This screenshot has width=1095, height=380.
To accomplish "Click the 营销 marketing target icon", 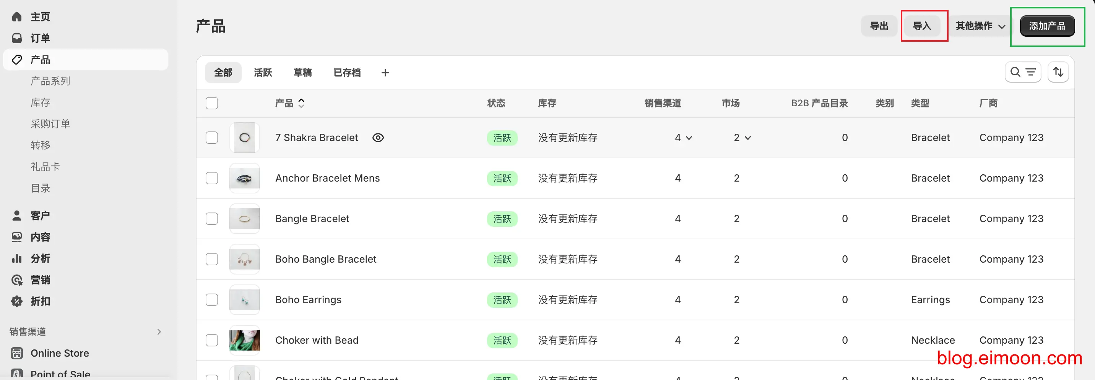I will [16, 280].
